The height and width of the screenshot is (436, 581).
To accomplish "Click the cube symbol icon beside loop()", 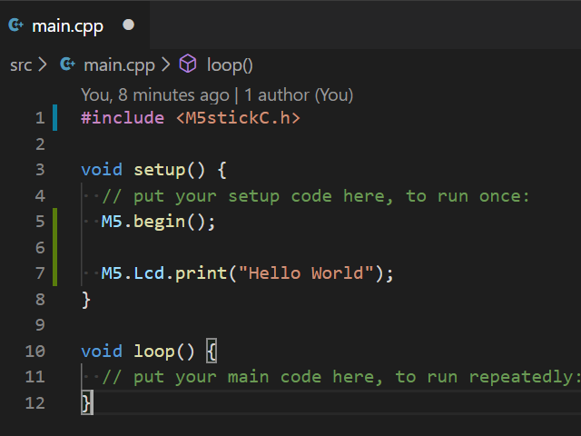I will click(x=188, y=64).
